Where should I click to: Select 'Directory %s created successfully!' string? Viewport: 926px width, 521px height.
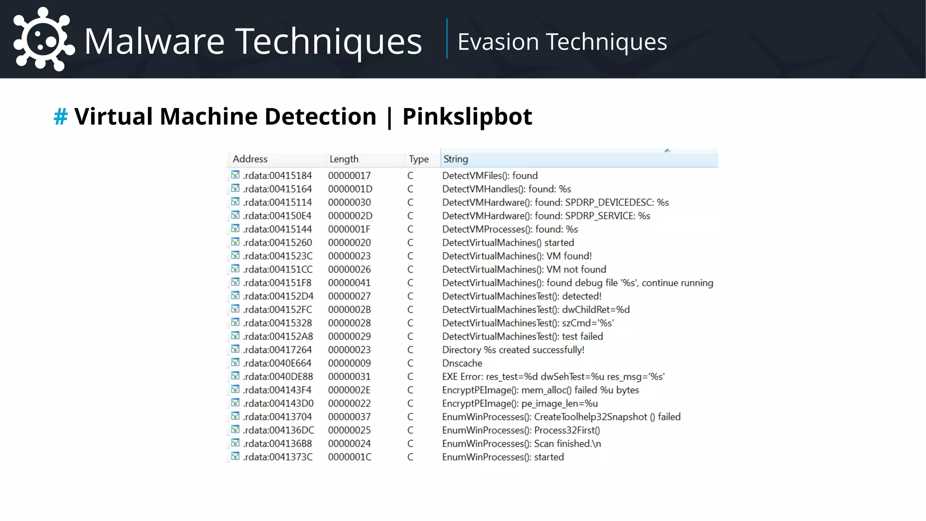pyautogui.click(x=513, y=350)
